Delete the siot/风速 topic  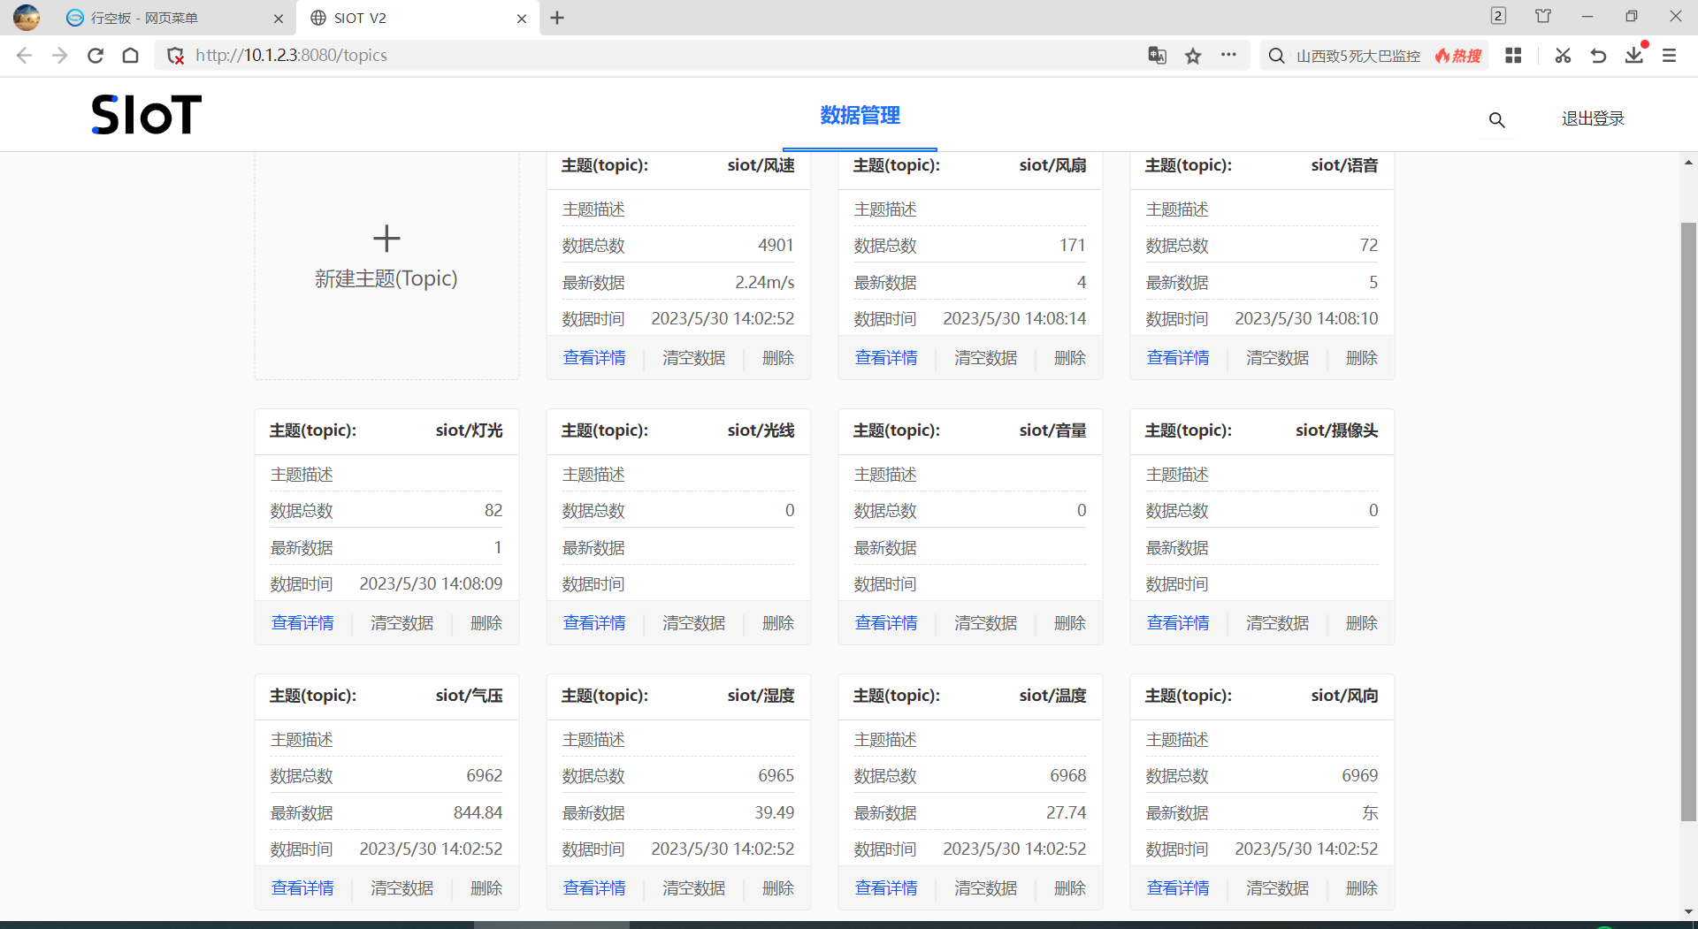pyautogui.click(x=778, y=358)
